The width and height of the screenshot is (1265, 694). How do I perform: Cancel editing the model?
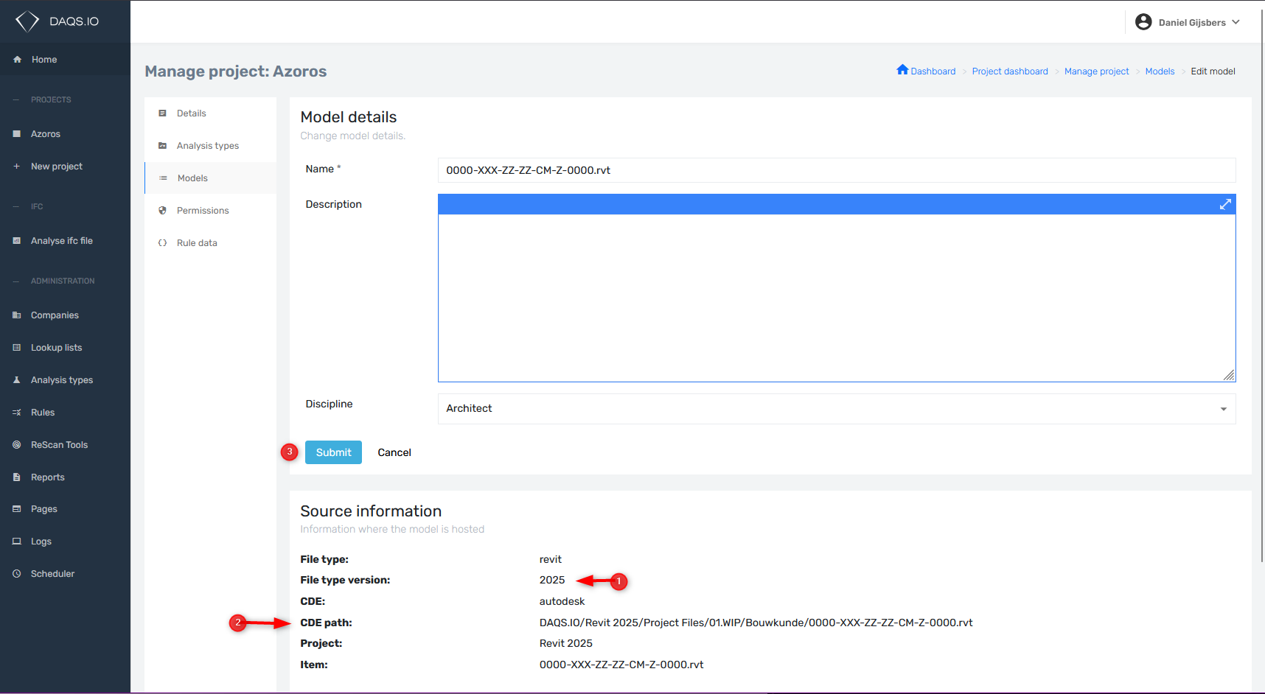click(394, 452)
